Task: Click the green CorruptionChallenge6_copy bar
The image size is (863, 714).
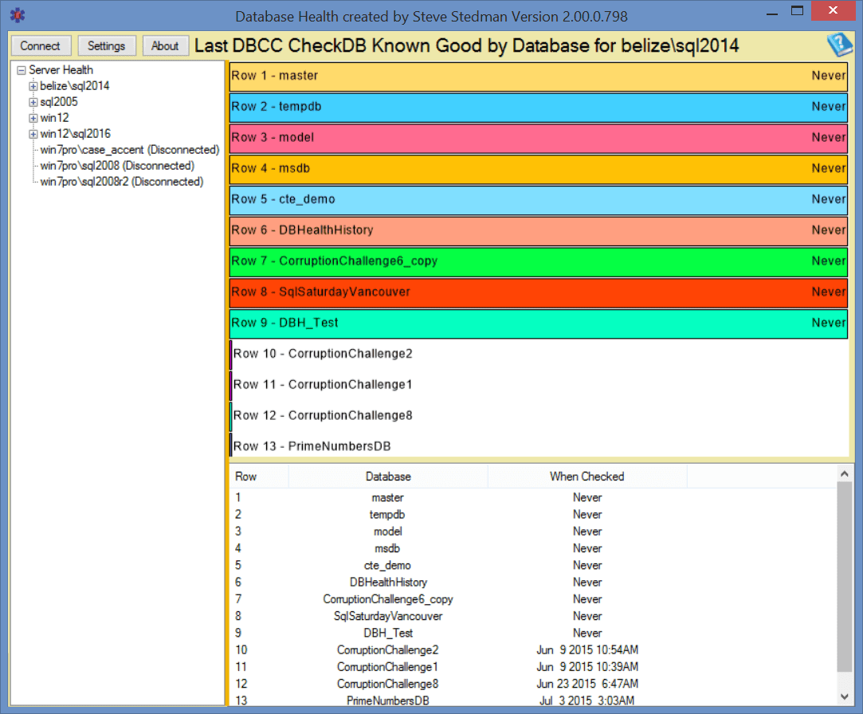Action: pyautogui.click(x=538, y=261)
